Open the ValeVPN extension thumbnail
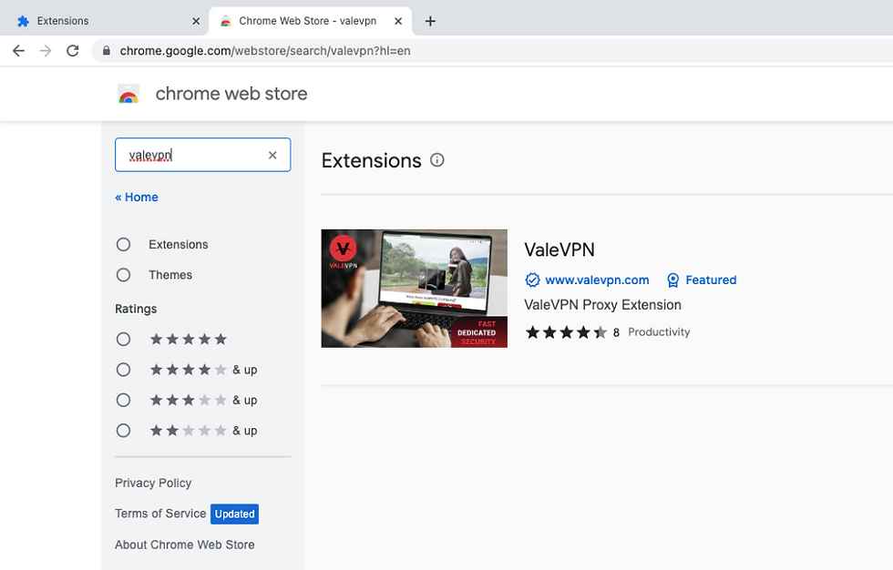The image size is (893, 570). pyautogui.click(x=414, y=289)
